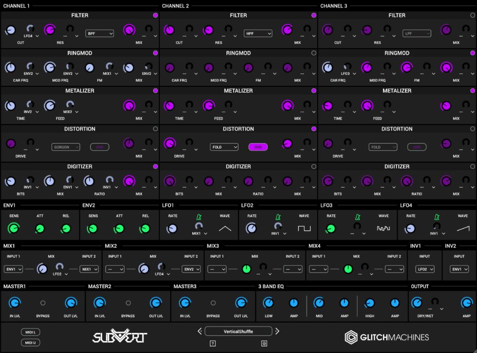
Task: Open the settings icon below preset name
Action: pyautogui.click(x=264, y=343)
